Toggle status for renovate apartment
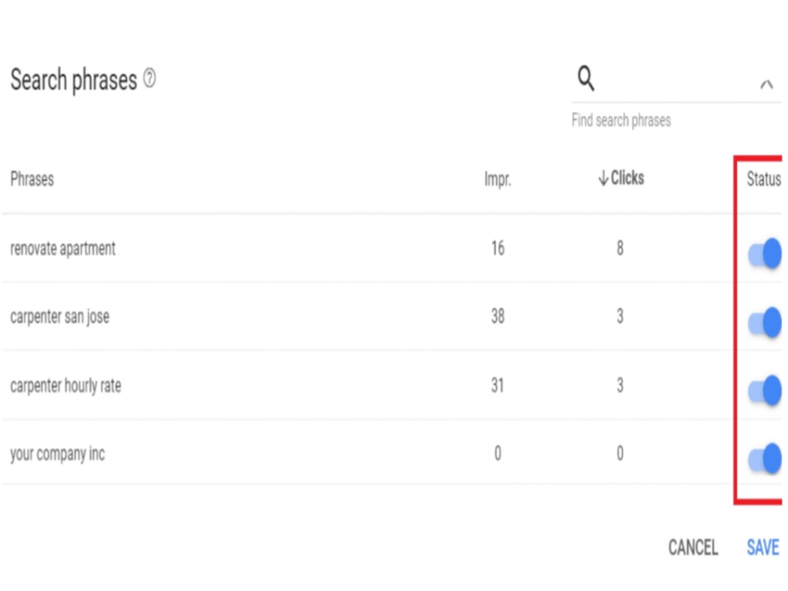This screenshot has width=788, height=591. click(x=765, y=254)
